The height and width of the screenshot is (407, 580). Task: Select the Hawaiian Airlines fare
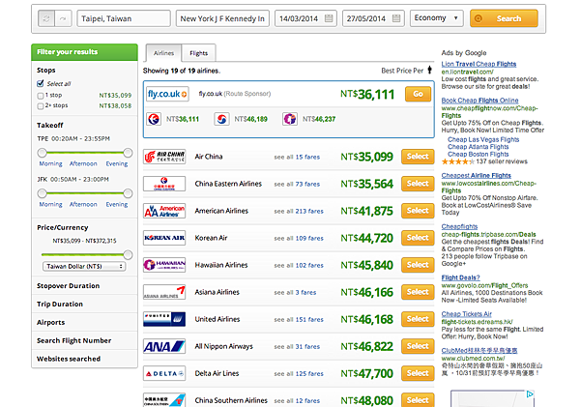[418, 265]
